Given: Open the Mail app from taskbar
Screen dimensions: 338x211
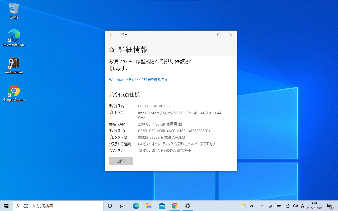Looking at the screenshot, I should [x=162, y=206].
